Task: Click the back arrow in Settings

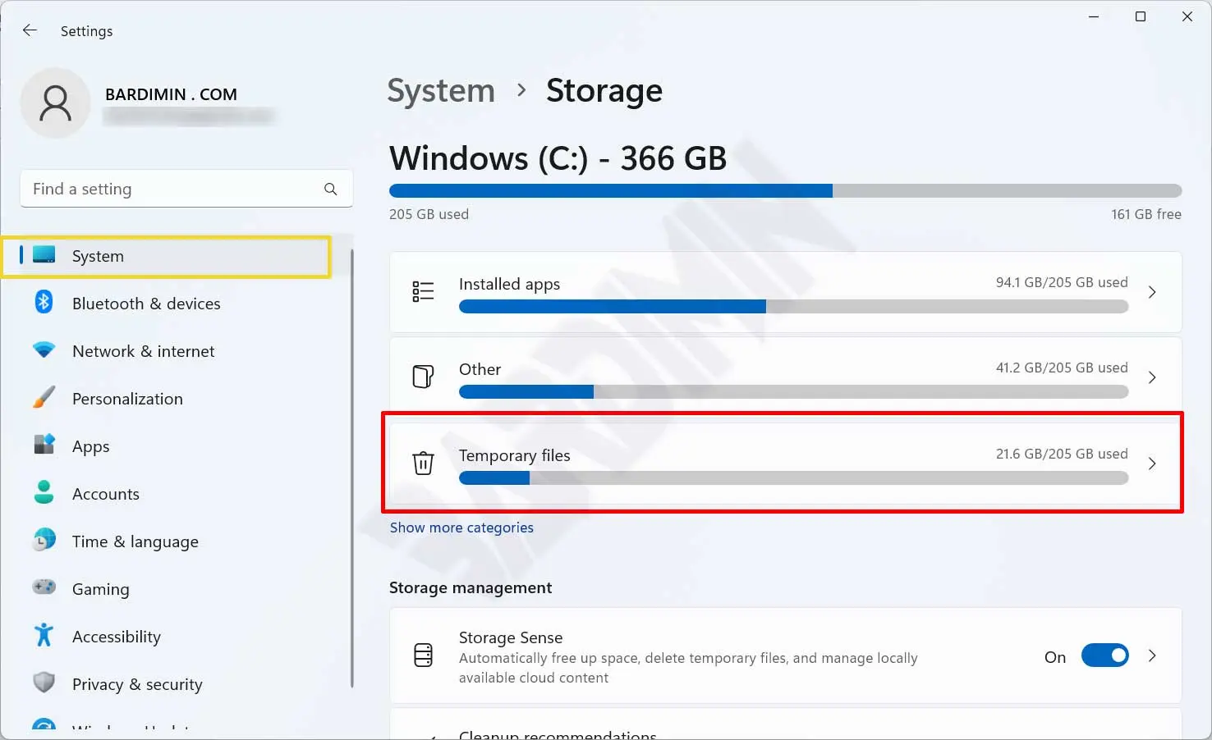Action: pos(30,30)
